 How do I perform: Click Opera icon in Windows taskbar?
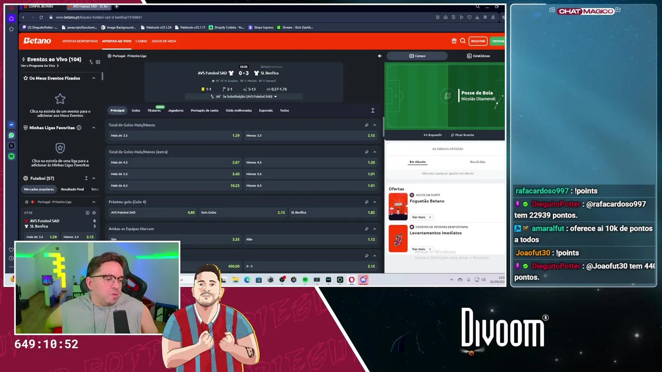point(352,280)
